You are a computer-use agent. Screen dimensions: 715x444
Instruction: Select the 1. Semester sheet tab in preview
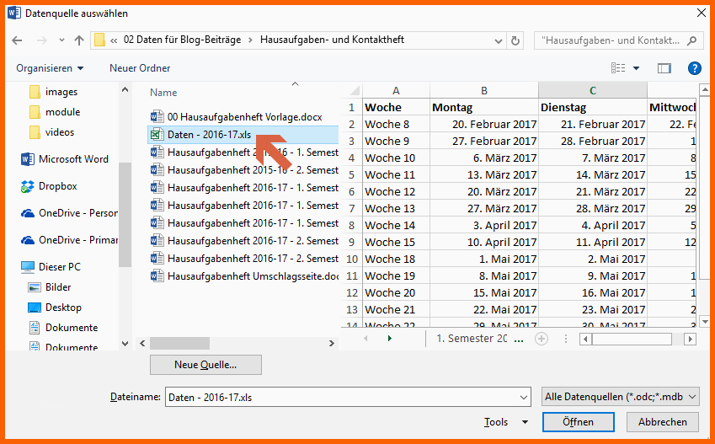click(472, 338)
